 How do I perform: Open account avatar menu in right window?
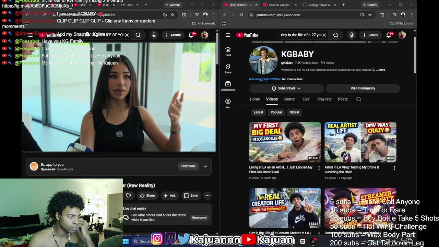[402, 35]
